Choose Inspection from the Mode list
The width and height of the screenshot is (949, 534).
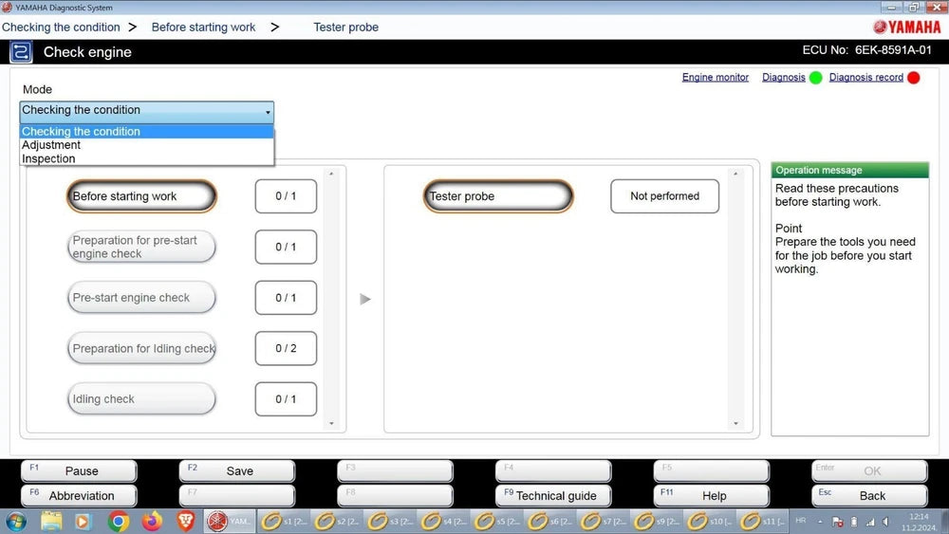146,159
